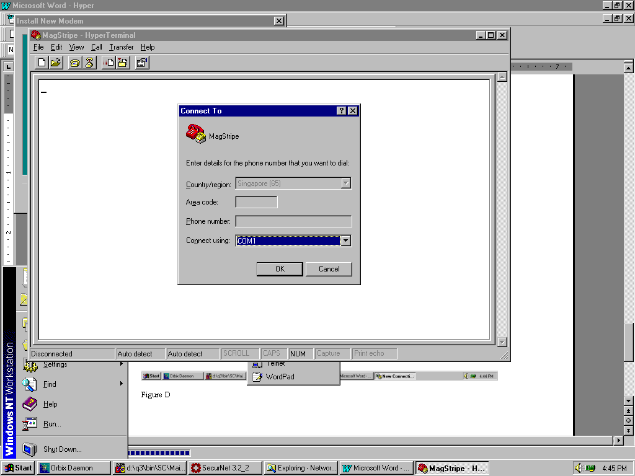
Task: Click the Connect telephone toolbar icon
Action: 75,63
